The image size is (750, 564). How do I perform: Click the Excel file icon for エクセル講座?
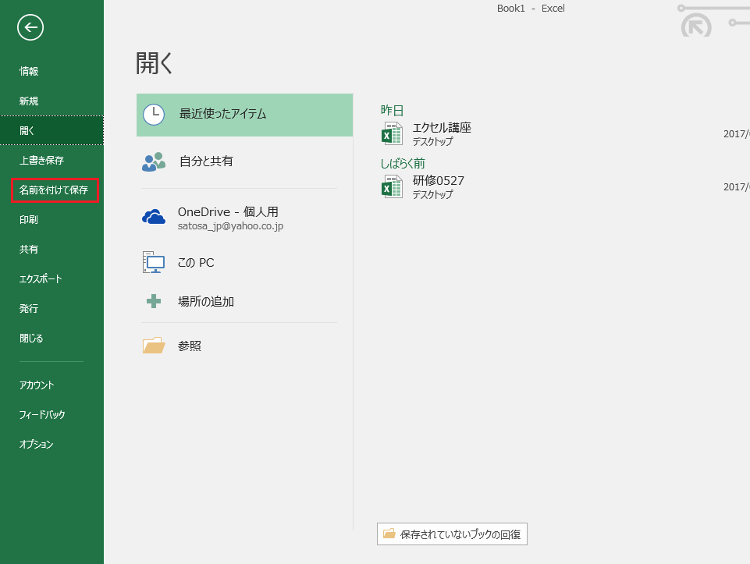tap(392, 133)
